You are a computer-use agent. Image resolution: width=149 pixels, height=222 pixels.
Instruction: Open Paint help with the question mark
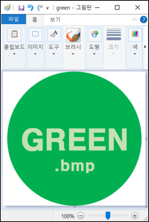143,20
